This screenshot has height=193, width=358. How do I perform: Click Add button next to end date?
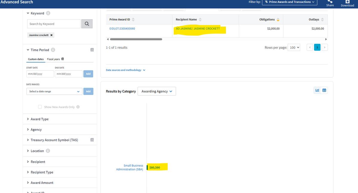tap(88, 74)
